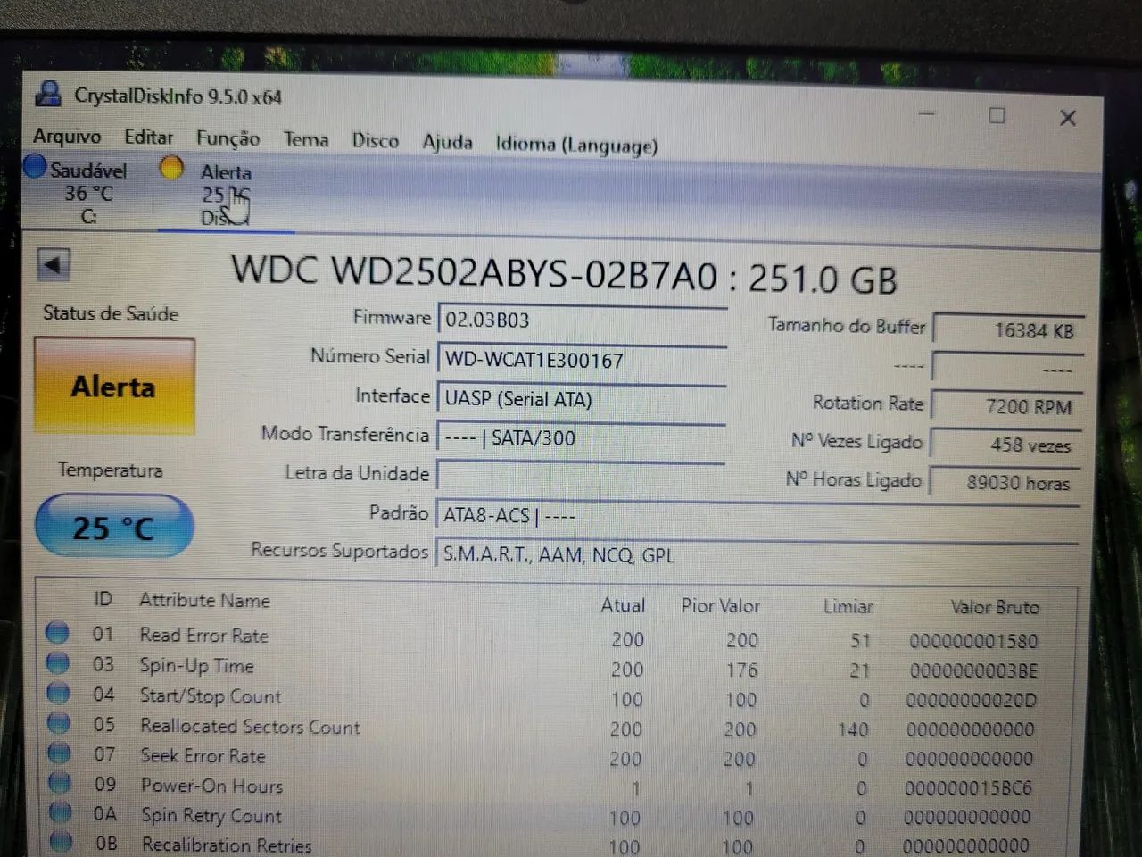The height and width of the screenshot is (857, 1142).
Task: Click raw value 000000015BC6
Action: click(968, 788)
